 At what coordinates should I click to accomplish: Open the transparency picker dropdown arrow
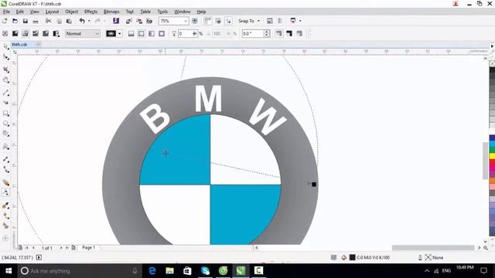tap(119, 33)
